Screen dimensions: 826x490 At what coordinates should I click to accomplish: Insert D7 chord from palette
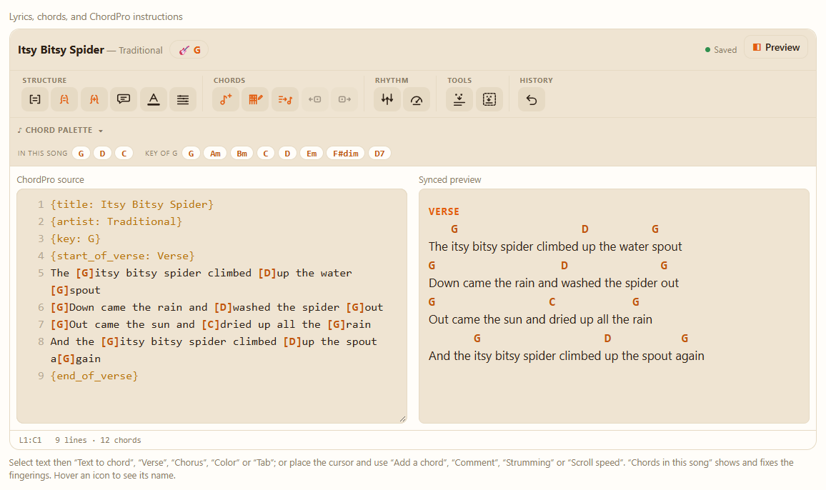click(x=379, y=154)
